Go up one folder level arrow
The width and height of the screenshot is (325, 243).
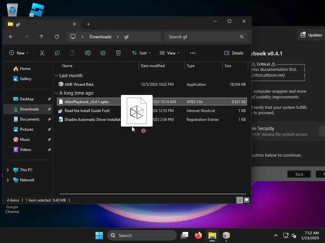[42, 37]
